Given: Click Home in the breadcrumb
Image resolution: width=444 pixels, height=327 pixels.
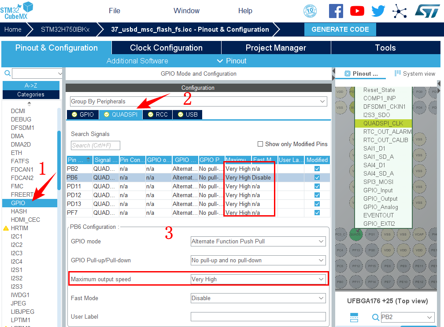Looking at the screenshot, I should click(x=13, y=29).
